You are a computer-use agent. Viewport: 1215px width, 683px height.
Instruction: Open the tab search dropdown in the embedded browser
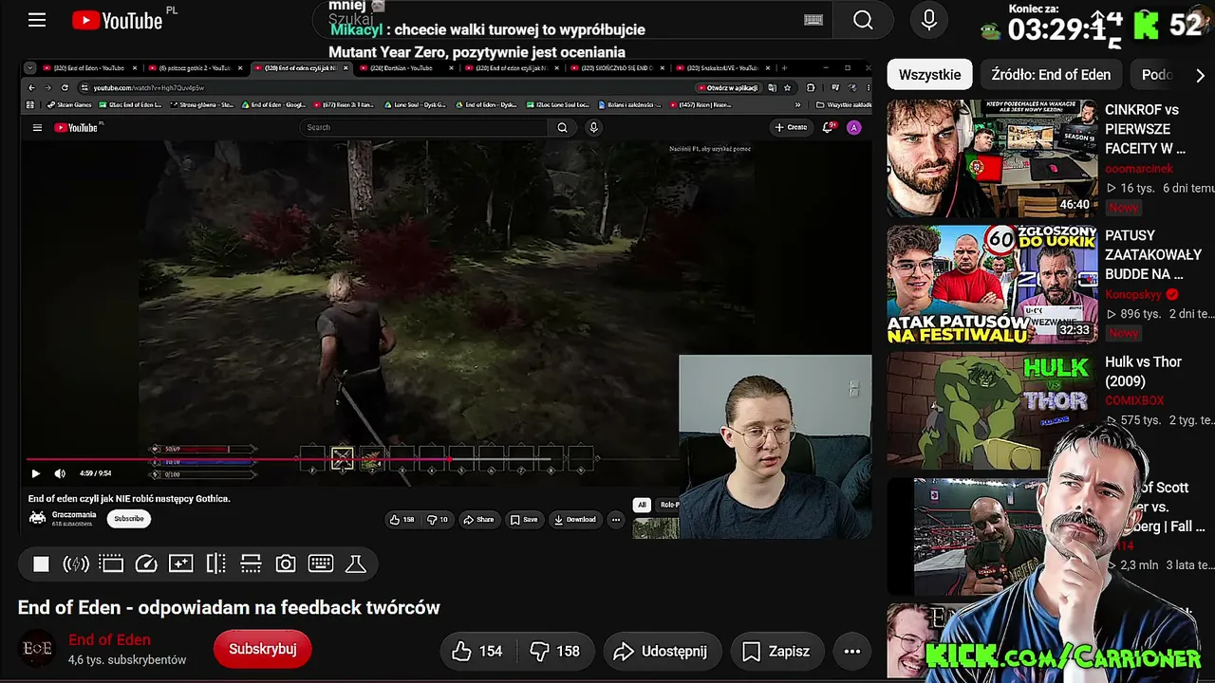30,68
